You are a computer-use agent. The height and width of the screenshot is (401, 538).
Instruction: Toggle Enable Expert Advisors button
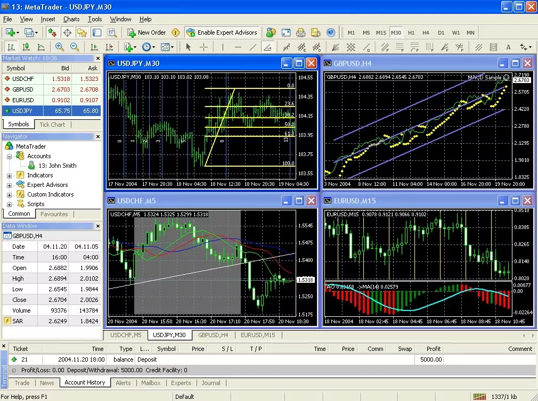[x=222, y=32]
